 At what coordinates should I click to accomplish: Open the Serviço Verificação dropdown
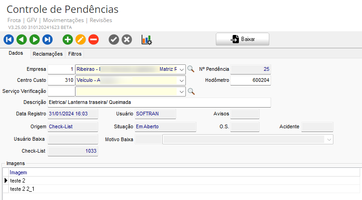click(x=182, y=91)
